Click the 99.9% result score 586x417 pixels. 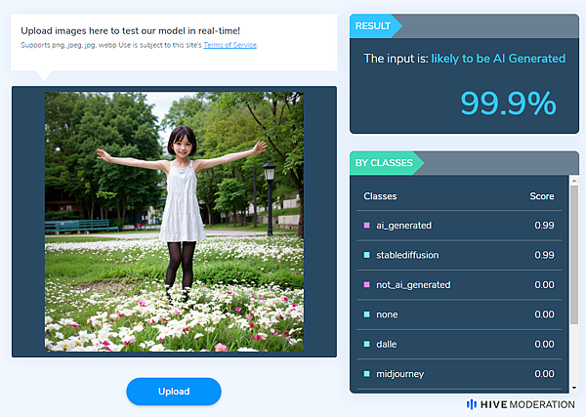coord(508,104)
